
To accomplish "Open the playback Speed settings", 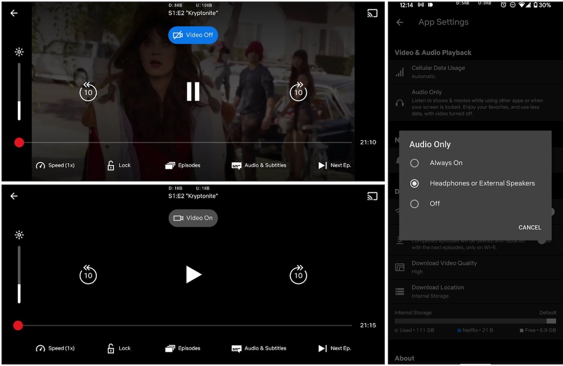I will (55, 165).
